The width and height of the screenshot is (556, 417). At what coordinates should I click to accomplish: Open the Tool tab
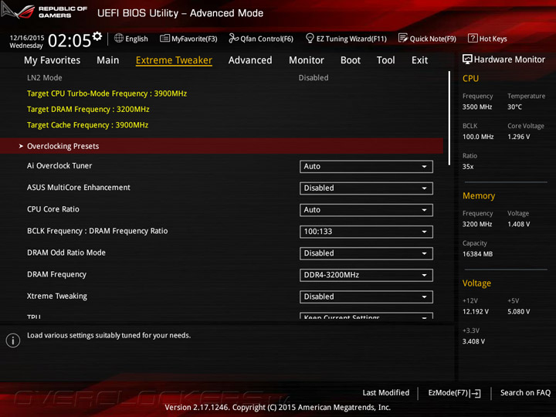[386, 60]
